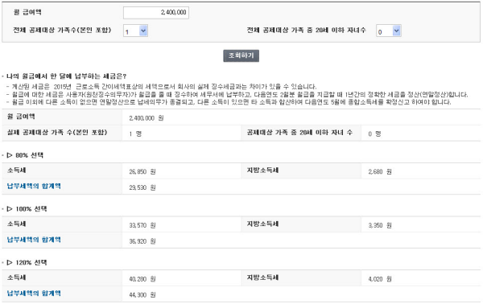Open the 20세 이하 자녀수 dropdown
483x304 pixels.
click(x=389, y=31)
